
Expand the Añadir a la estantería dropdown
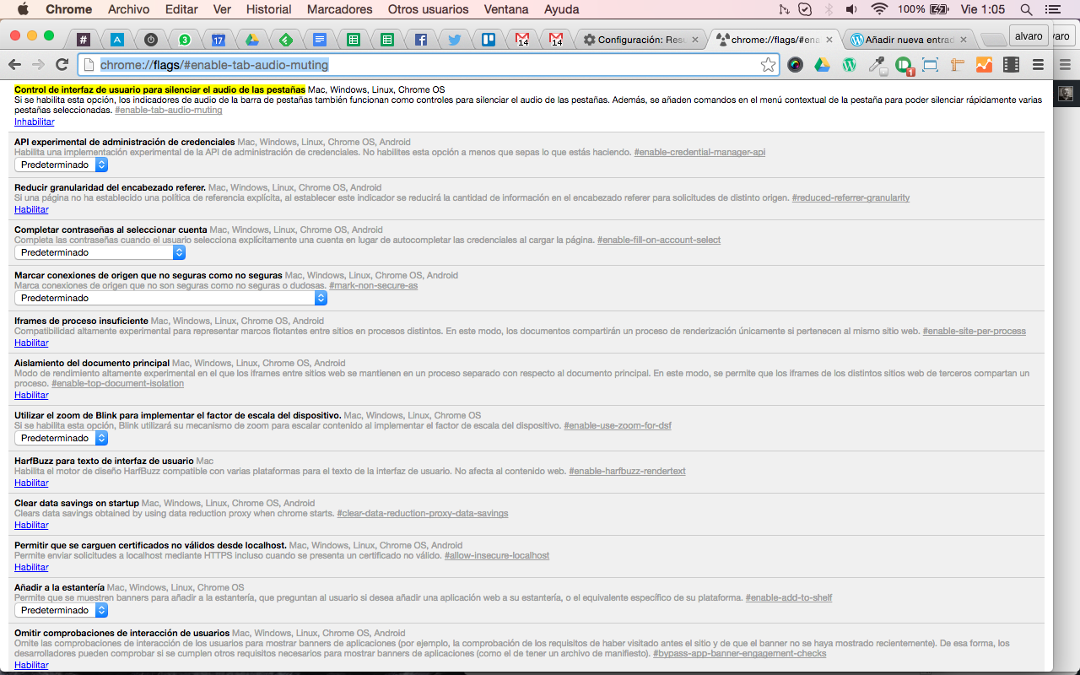coord(62,610)
